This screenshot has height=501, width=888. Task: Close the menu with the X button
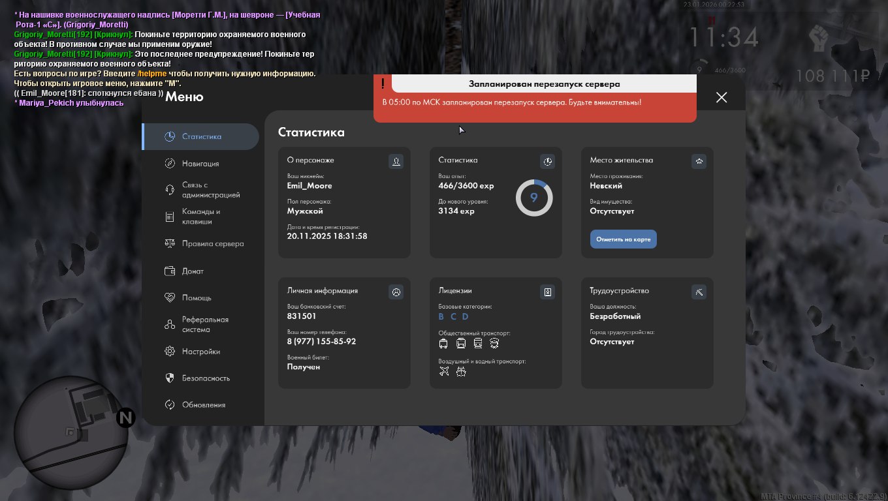tap(721, 97)
